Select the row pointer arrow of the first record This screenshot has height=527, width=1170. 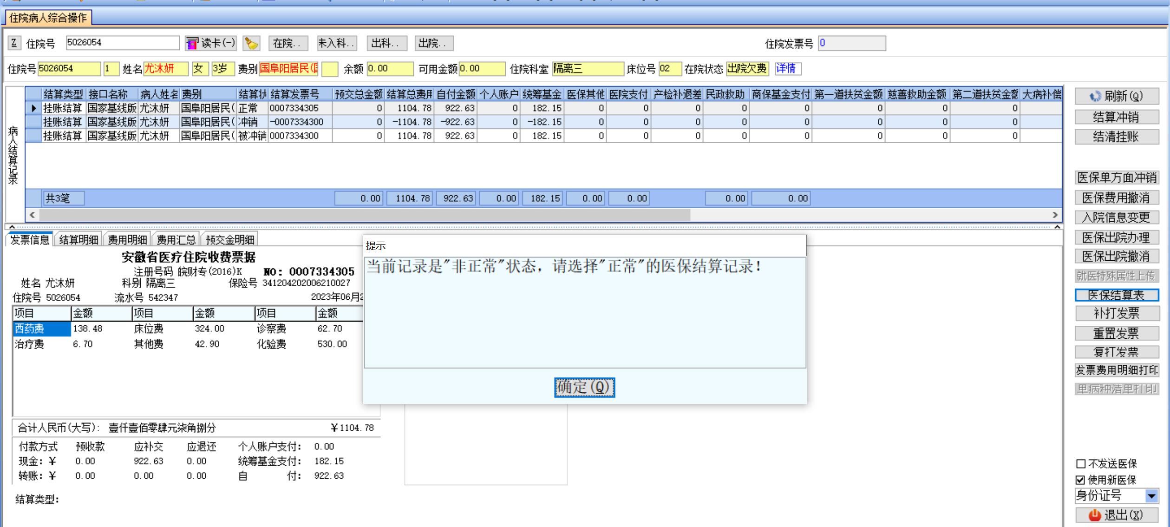point(33,108)
